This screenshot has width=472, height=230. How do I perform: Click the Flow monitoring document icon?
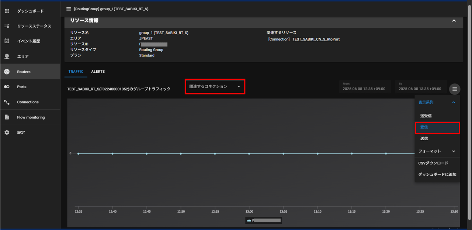[7, 117]
